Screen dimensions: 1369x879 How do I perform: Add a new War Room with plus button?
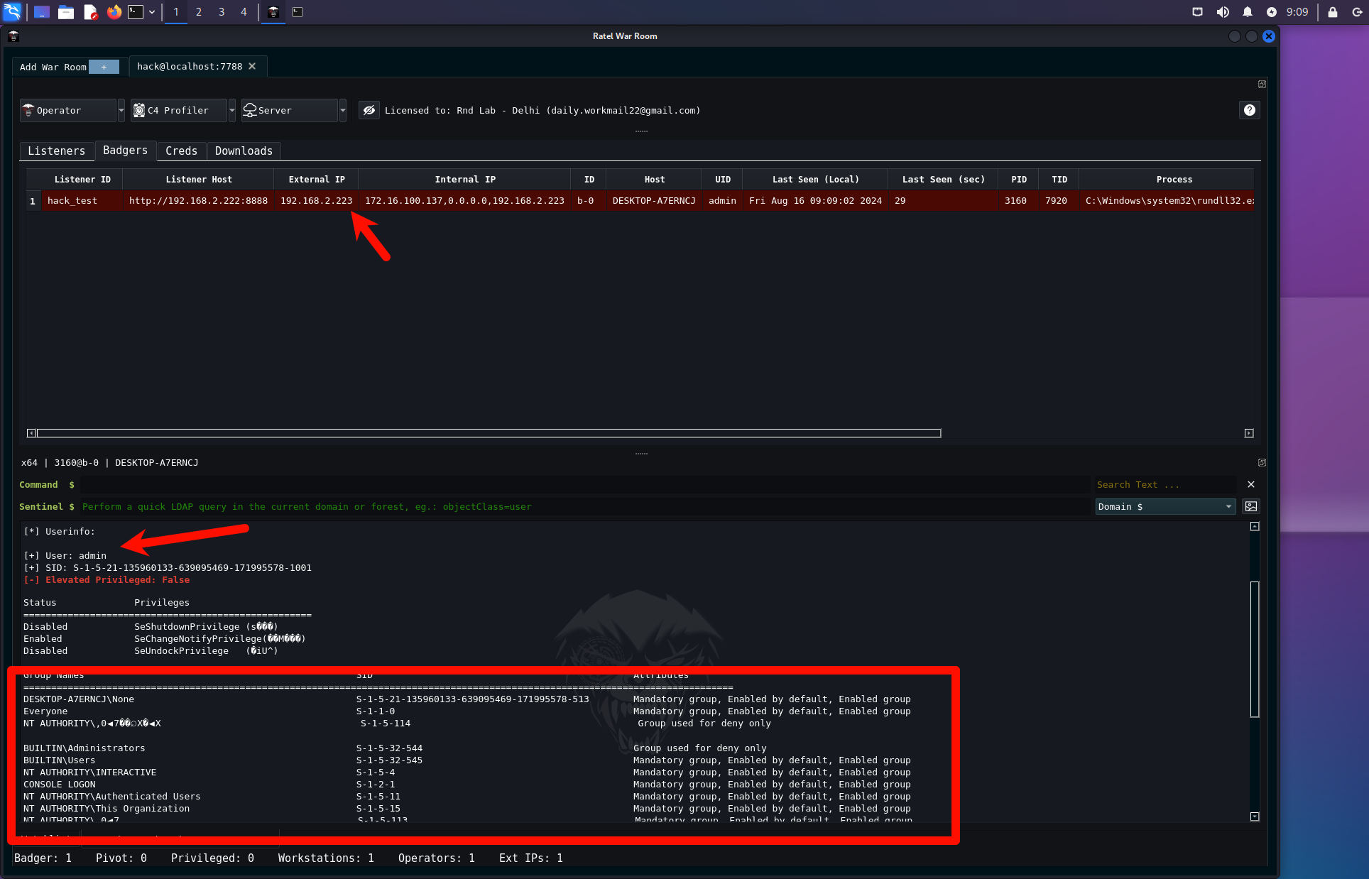click(104, 67)
